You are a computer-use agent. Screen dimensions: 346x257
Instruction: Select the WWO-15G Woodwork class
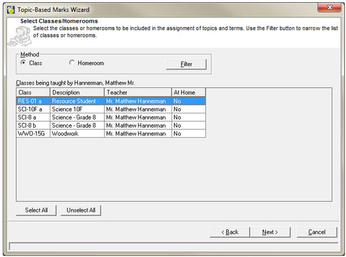pyautogui.click(x=110, y=133)
